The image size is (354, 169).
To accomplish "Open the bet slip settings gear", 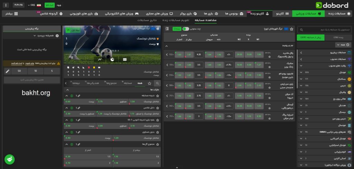I will coord(57,36).
